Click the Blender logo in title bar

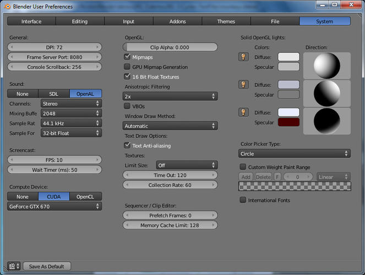(8, 7)
